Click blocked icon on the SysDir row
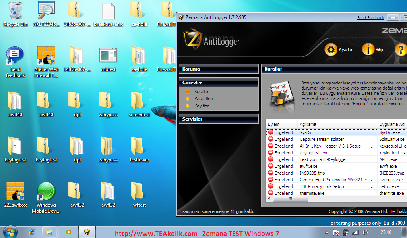 (x=270, y=132)
